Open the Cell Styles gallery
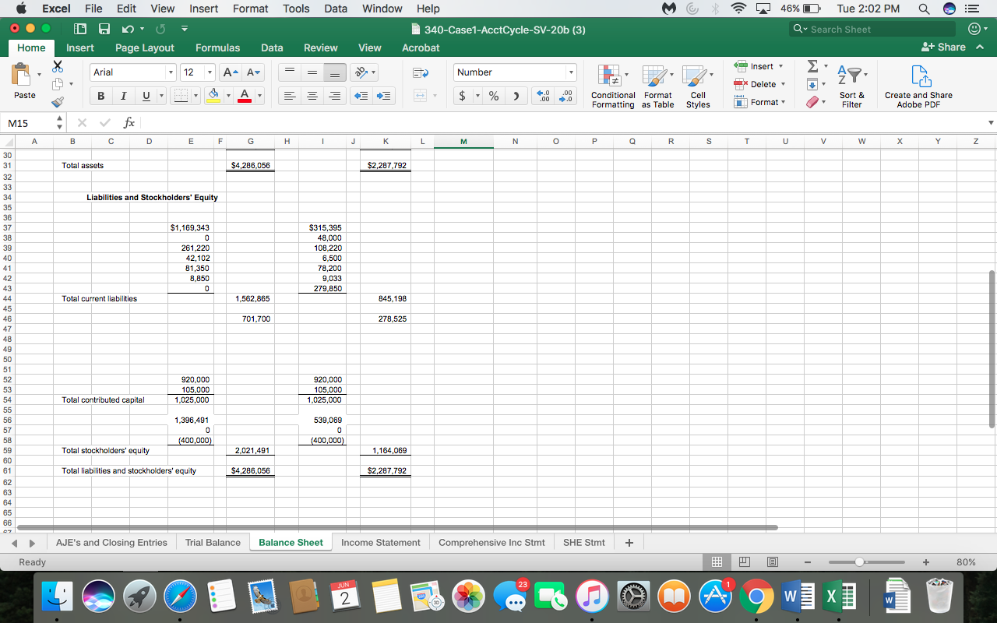This screenshot has height=623, width=997. 697,87
